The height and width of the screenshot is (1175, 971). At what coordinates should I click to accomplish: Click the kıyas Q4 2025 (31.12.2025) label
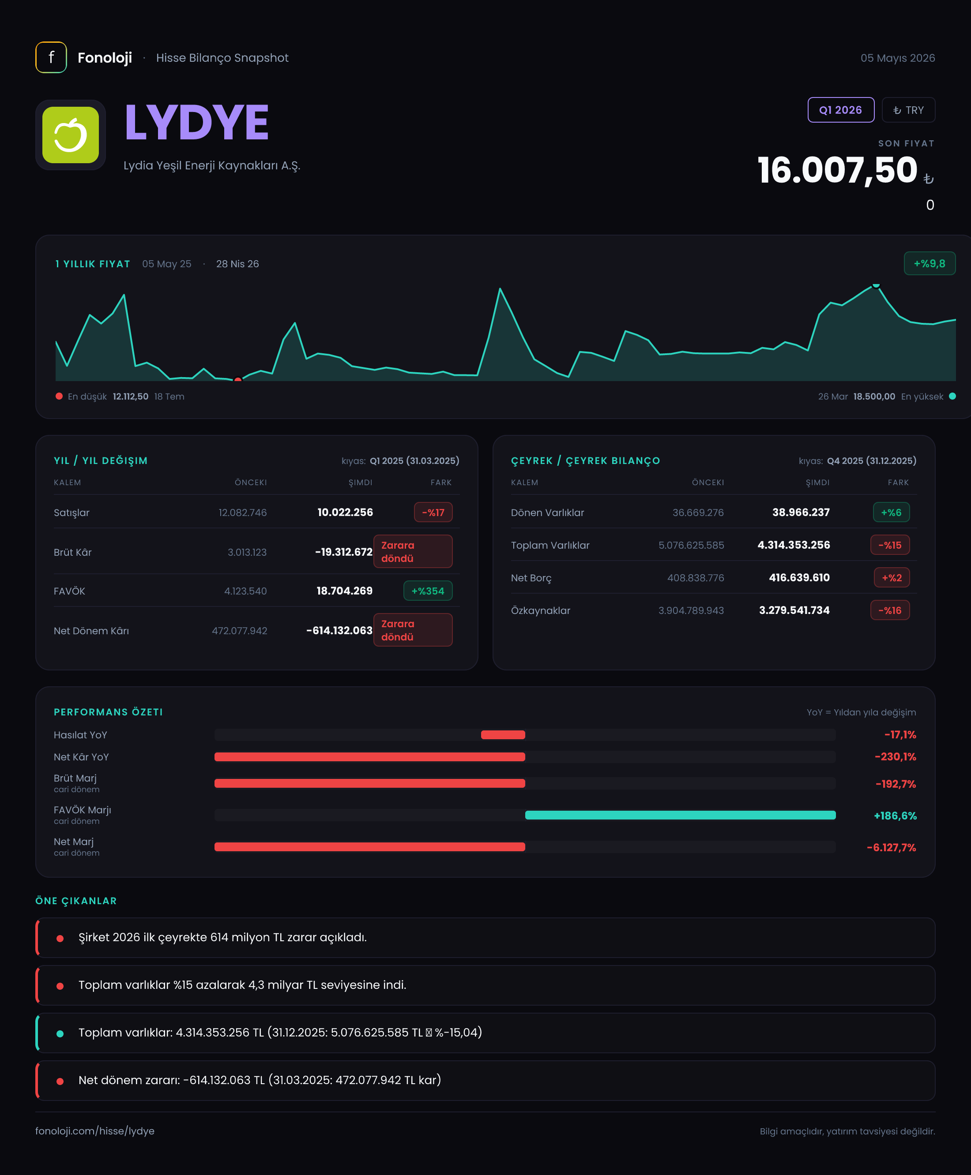click(x=858, y=460)
